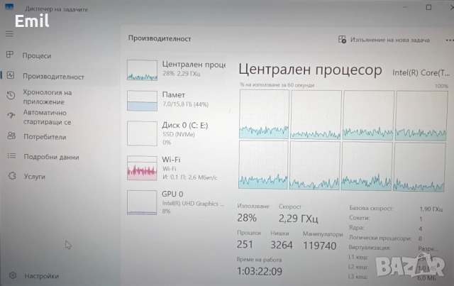Screen dimensions: 454x286
Task: Select the GPU 0 resource entry
Action: [x=176, y=202]
